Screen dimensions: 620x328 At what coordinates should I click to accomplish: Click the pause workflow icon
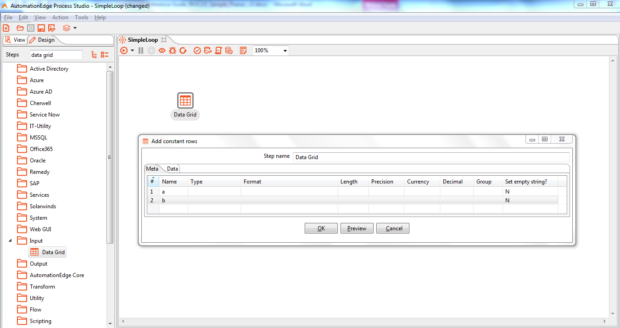141,50
